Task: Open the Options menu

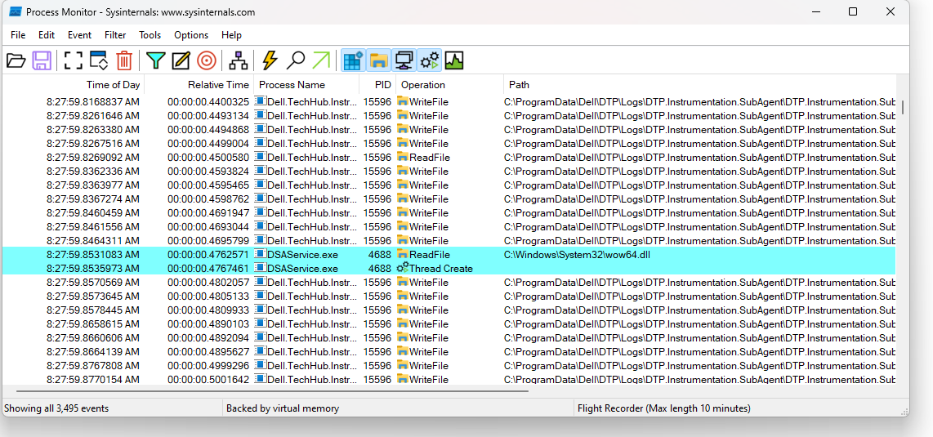Action: [191, 35]
